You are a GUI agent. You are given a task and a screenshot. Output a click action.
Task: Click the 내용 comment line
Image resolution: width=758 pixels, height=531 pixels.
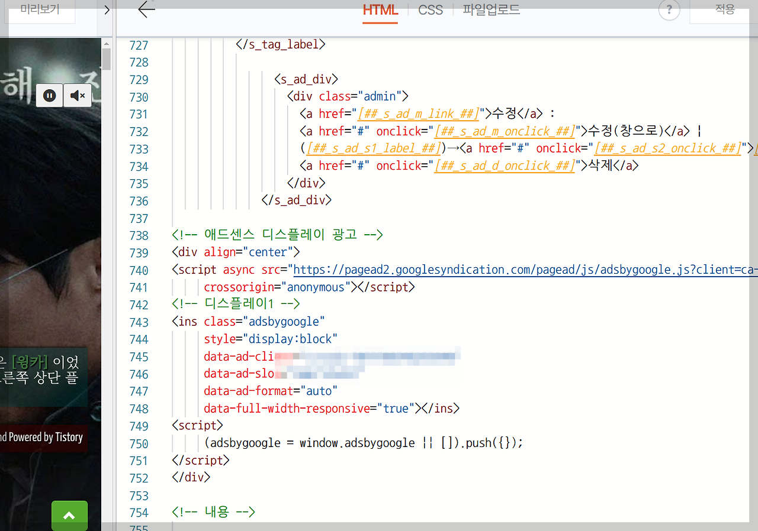click(213, 511)
